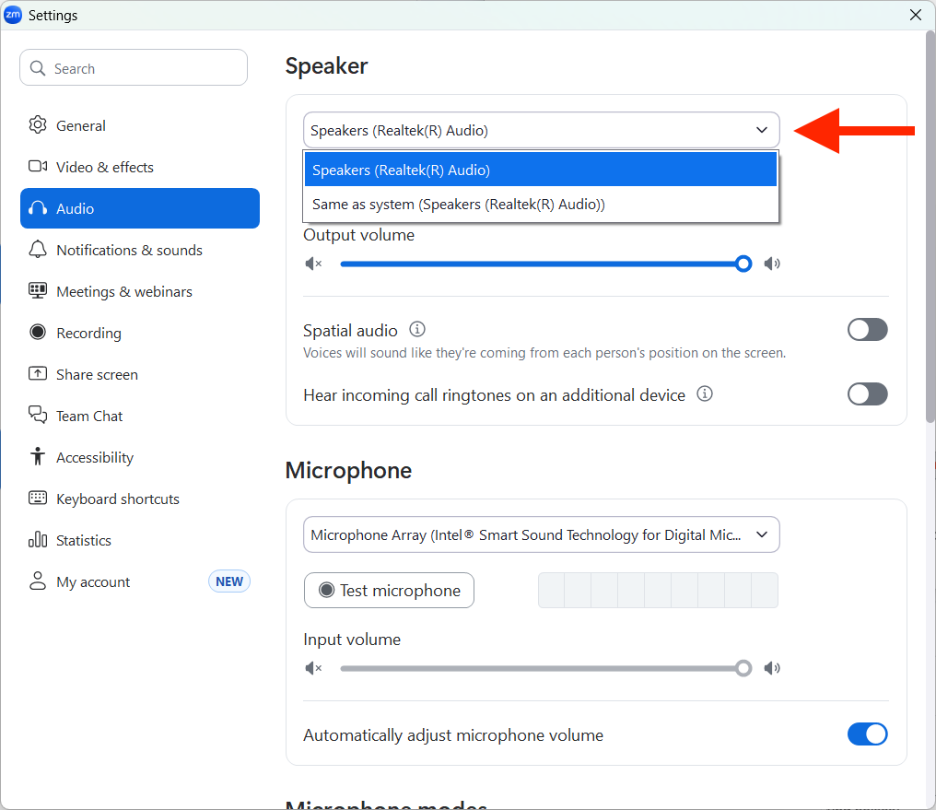Choose Same as system speaker option
The height and width of the screenshot is (810, 936).
541,205
